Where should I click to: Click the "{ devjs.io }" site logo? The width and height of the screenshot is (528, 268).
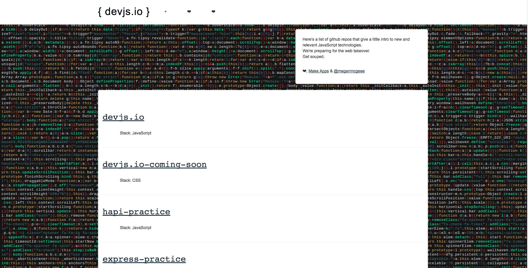(x=124, y=12)
